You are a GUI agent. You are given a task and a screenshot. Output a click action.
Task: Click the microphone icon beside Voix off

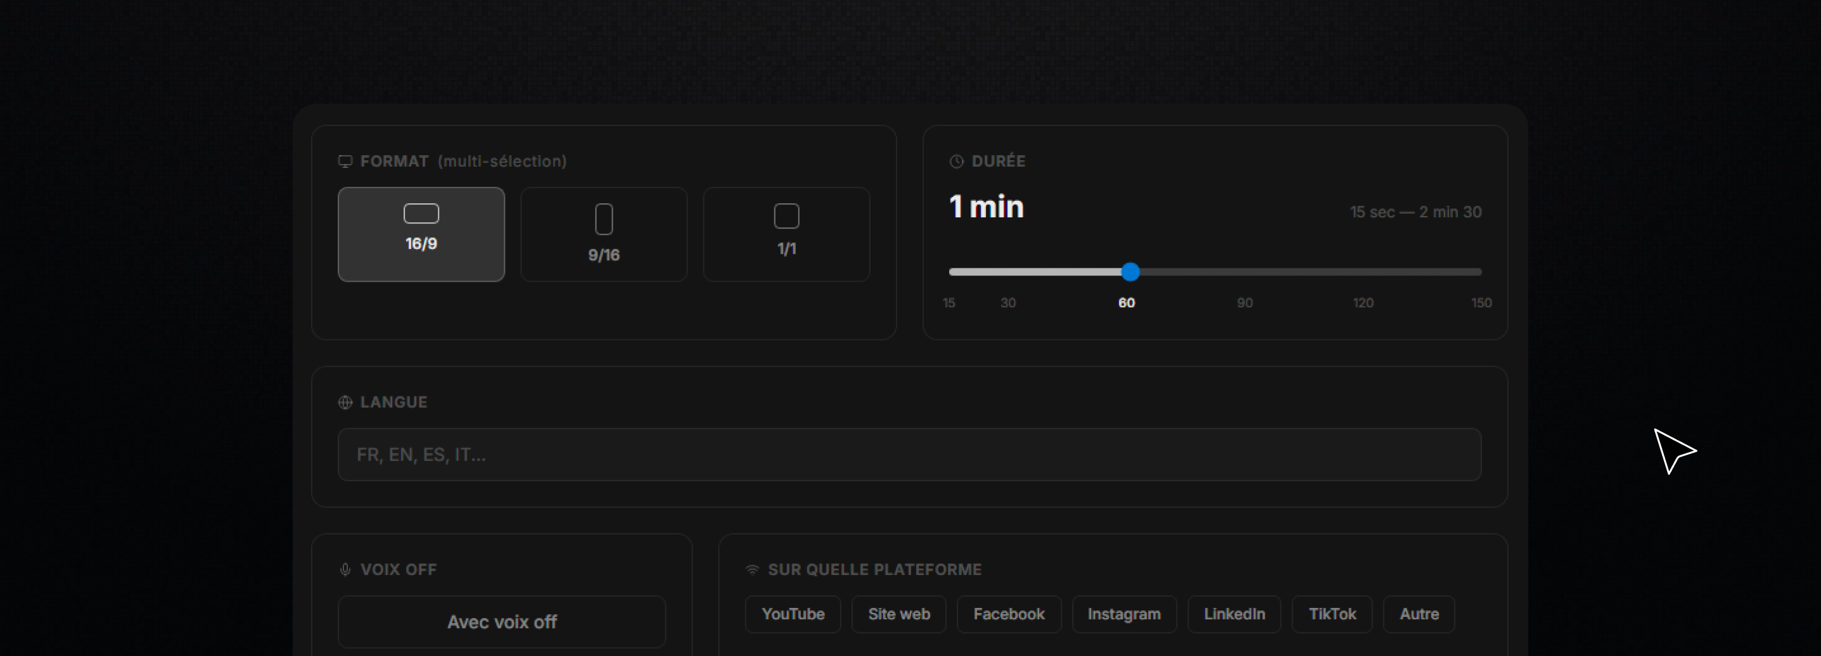tap(345, 570)
